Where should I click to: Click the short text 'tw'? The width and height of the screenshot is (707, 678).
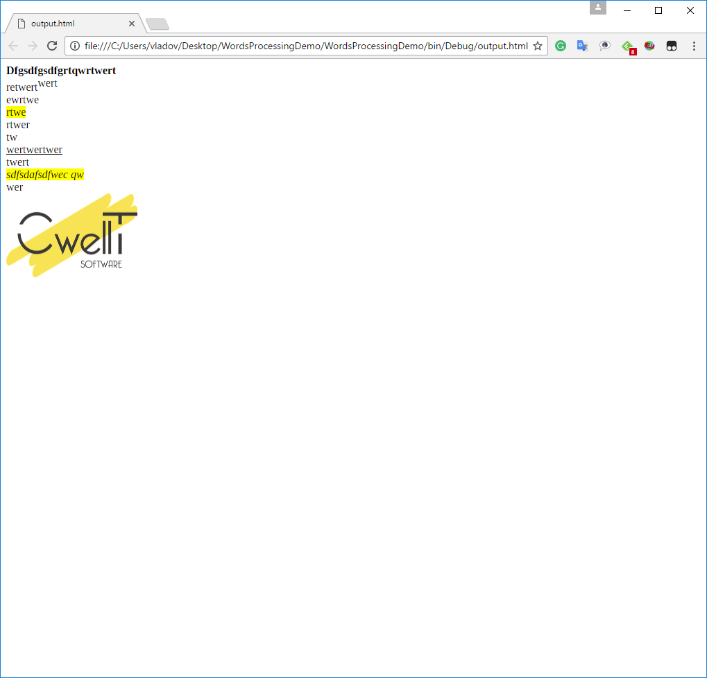12,137
